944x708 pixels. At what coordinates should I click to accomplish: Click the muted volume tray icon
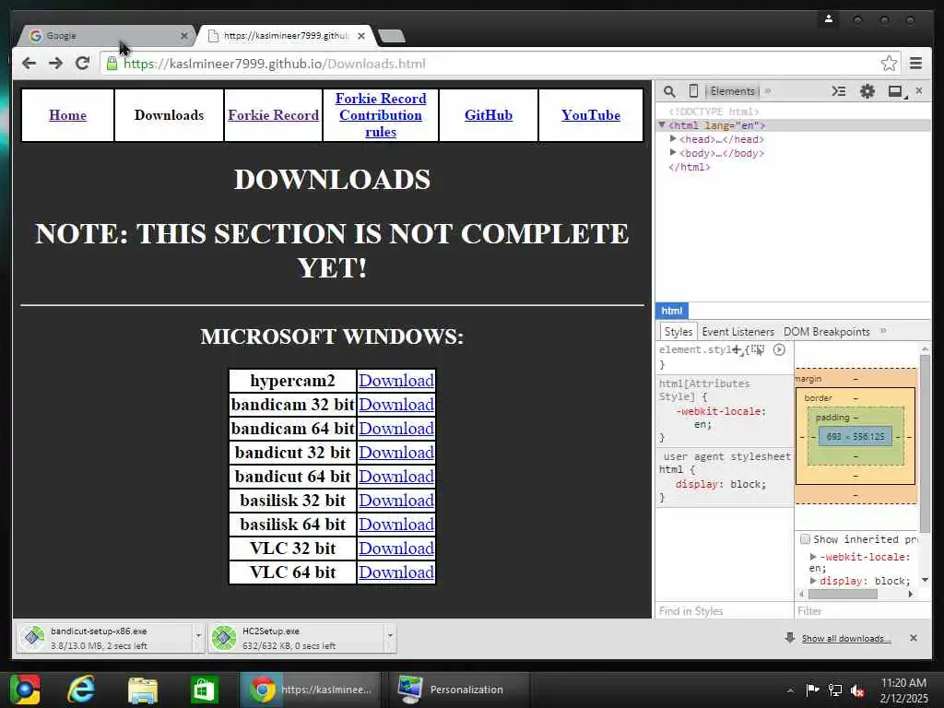coord(857,690)
